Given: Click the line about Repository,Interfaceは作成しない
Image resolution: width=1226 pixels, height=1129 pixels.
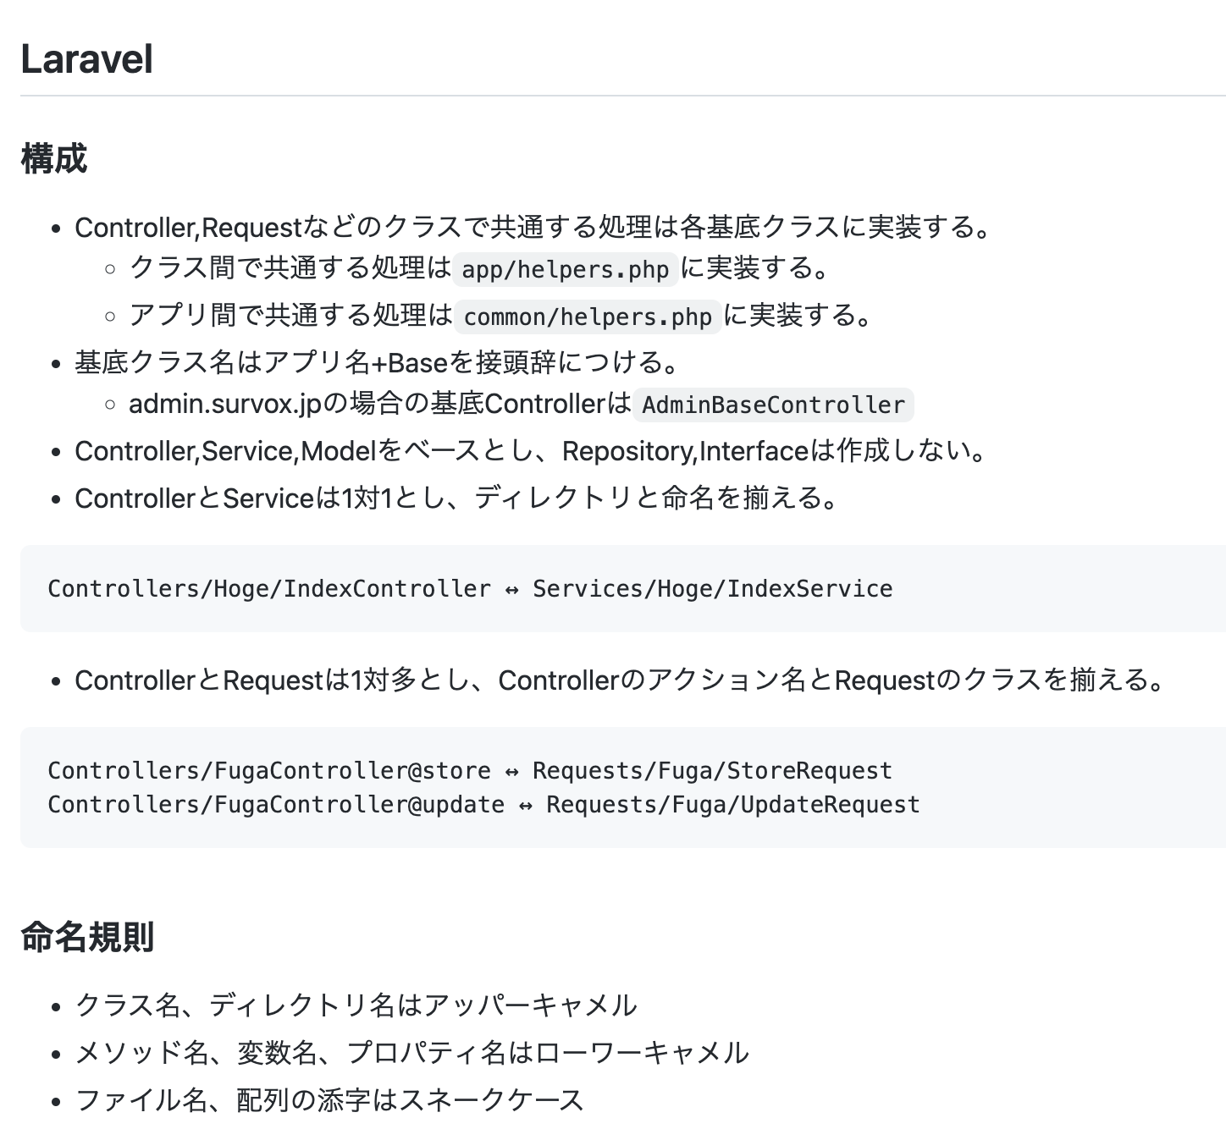Looking at the screenshot, I should 532,450.
